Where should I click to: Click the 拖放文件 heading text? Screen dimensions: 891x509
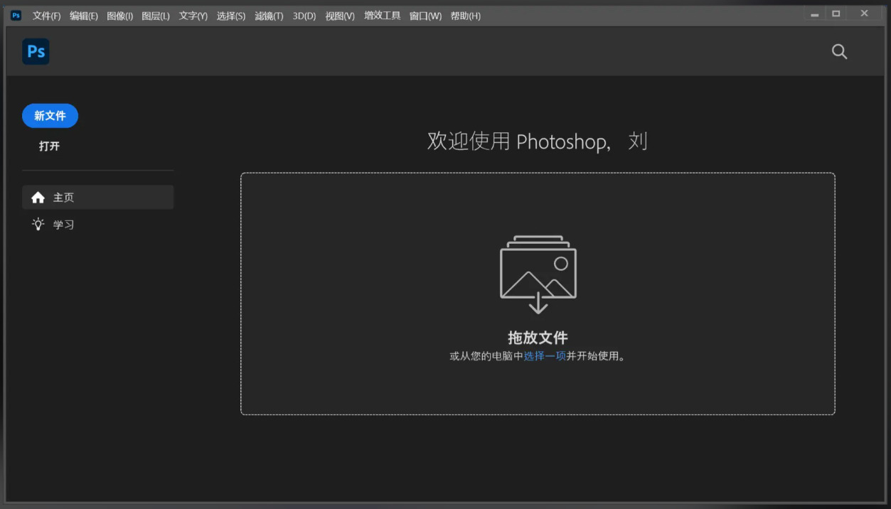point(538,338)
